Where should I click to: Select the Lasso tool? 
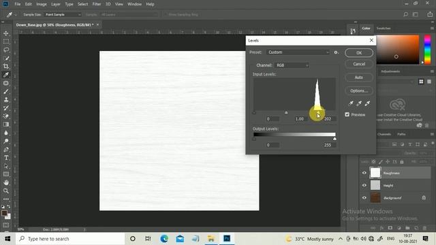point(6,50)
